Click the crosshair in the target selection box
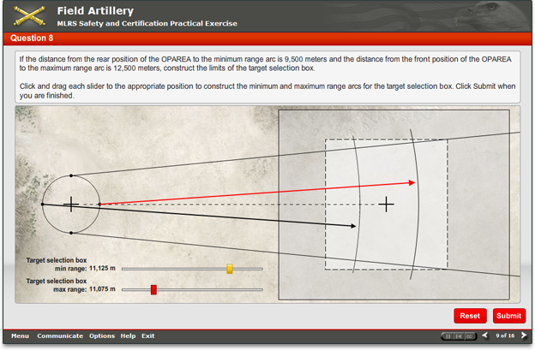The height and width of the screenshot is (350, 535). point(386,205)
